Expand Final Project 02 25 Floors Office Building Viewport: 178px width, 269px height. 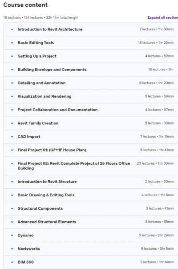click(12, 163)
